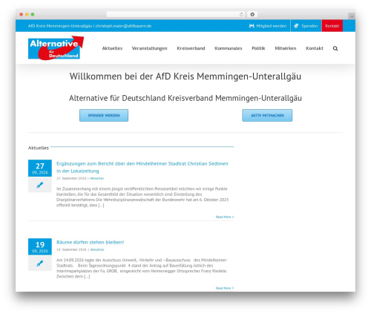
Task: Click the text AfD Kreis Memmingen-Unterallgäu in top bar
Action: 60,26
